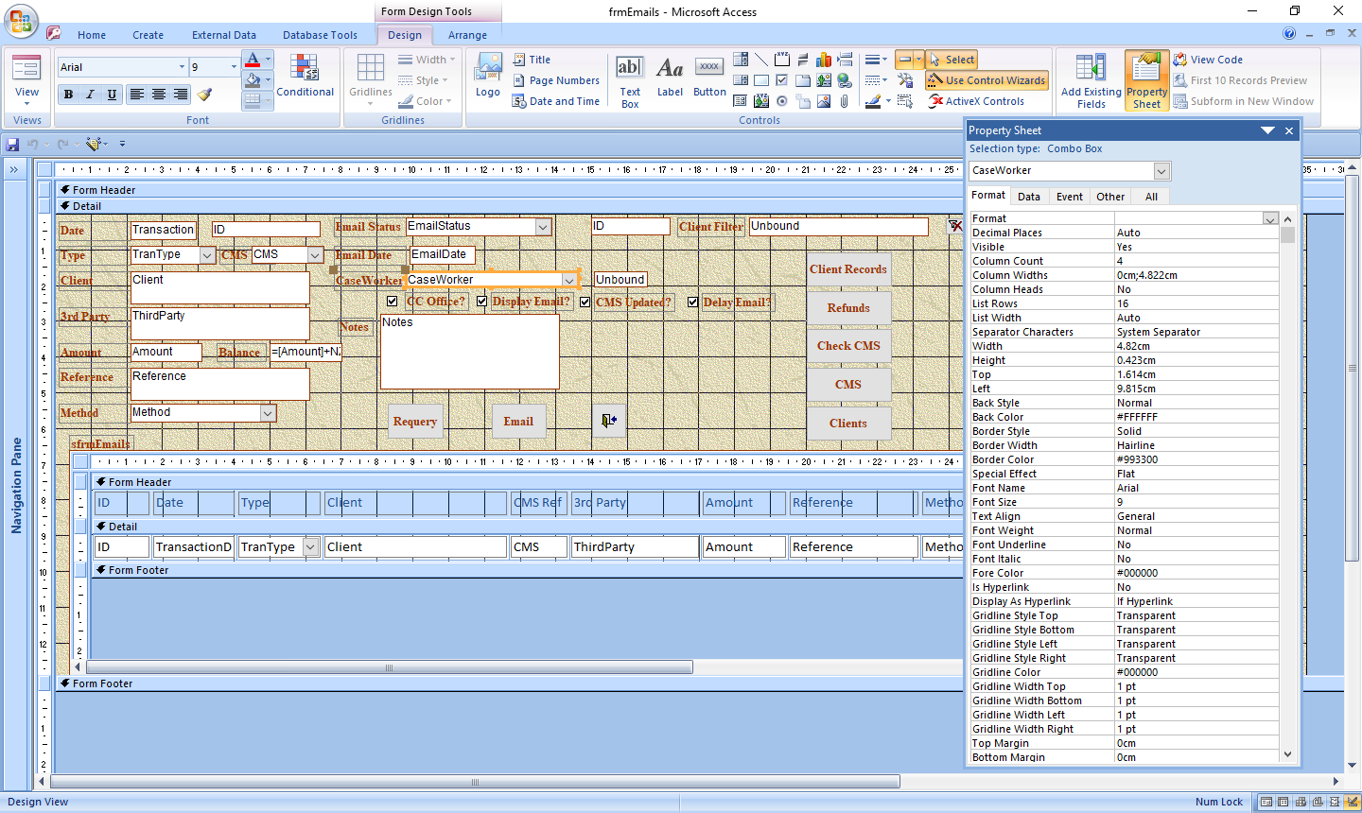Screen dimensions: 1362x813
Task: Toggle the CC Office? checkbox
Action: coord(393,302)
